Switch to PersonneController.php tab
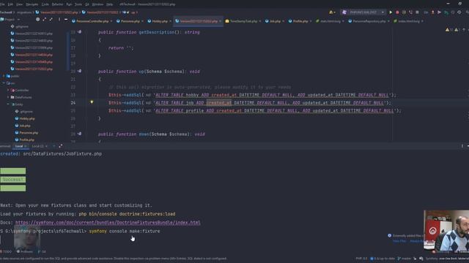Screen dimensions: 469x263 [92, 21]
